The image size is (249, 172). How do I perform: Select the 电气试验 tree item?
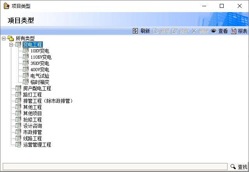[40, 76]
